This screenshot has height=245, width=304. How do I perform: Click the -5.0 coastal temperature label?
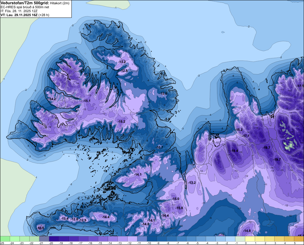point(167,119)
